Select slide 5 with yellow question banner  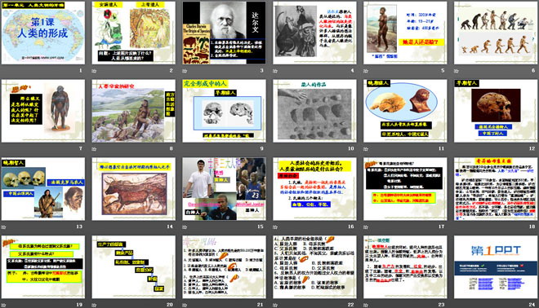coord(405,33)
